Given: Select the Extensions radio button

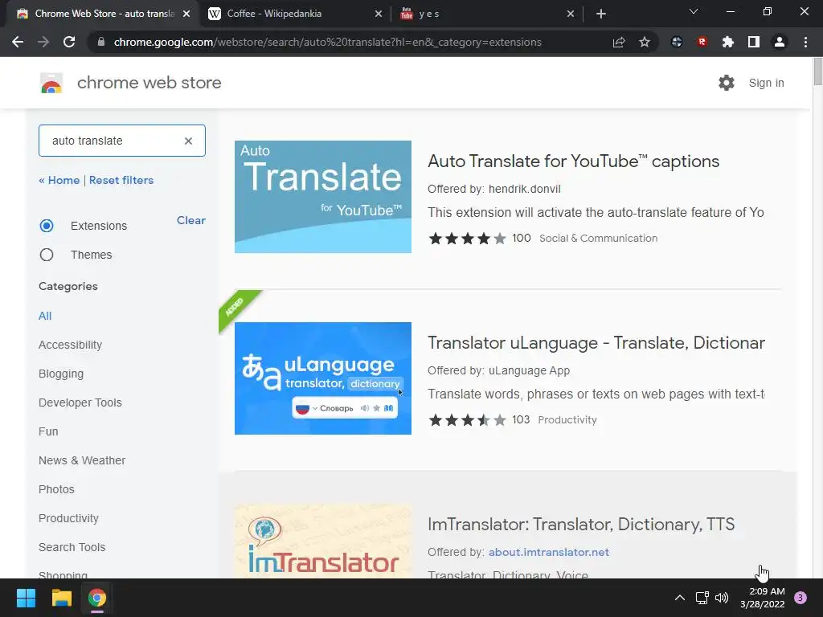Looking at the screenshot, I should (47, 226).
